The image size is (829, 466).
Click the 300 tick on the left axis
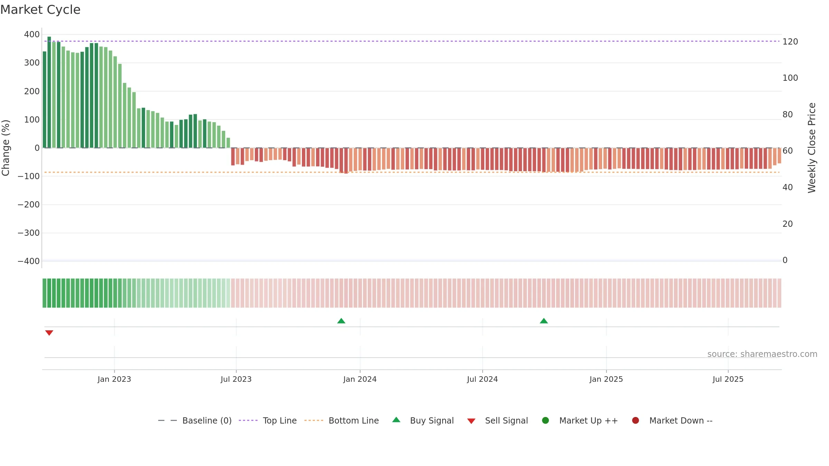(32, 63)
